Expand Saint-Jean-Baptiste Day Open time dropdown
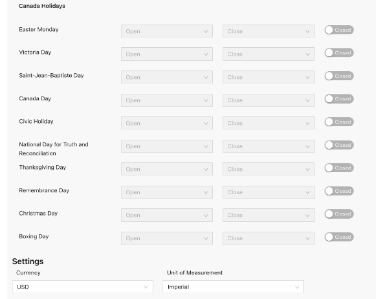 coord(167,77)
